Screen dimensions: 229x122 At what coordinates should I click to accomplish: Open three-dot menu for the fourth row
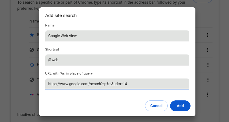[208, 80]
